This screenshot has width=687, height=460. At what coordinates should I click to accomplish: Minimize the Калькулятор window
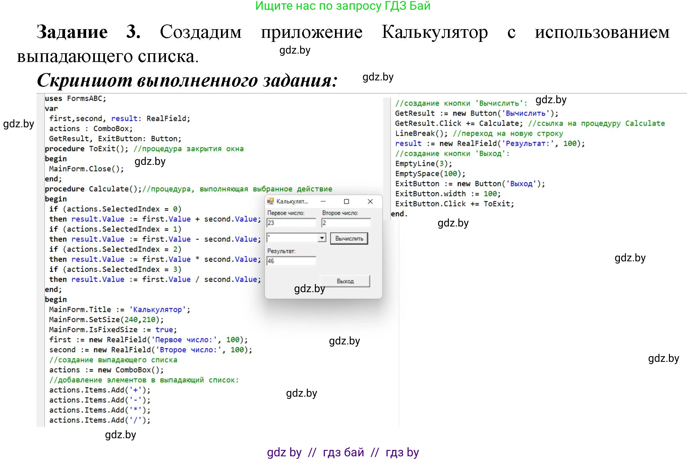tap(323, 201)
